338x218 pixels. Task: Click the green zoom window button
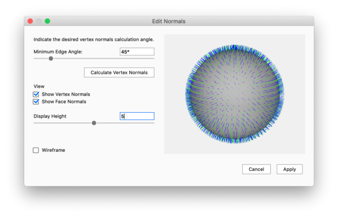click(x=48, y=22)
